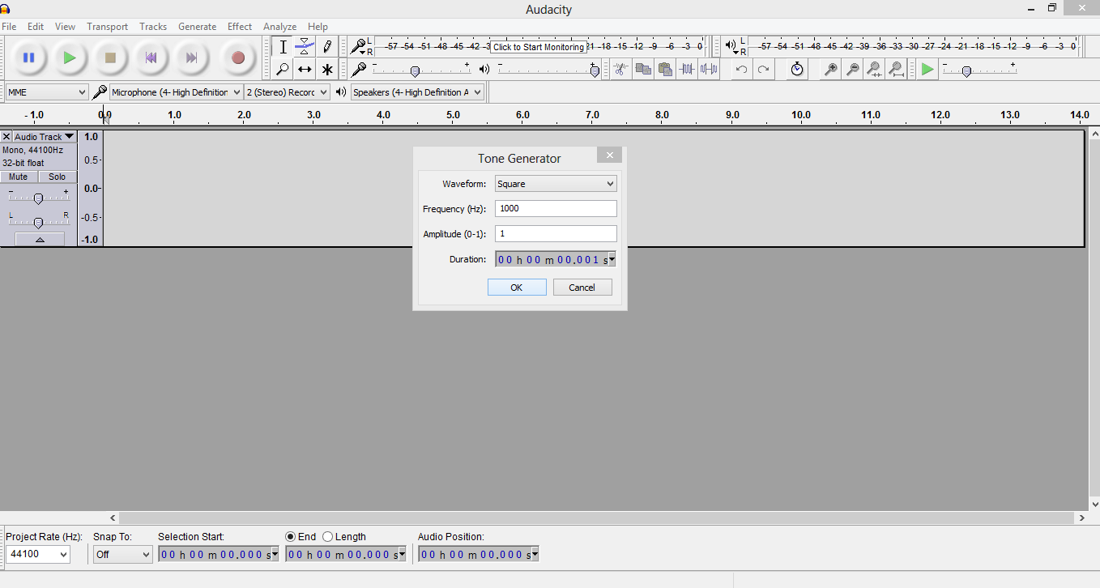
Task: Click Cancel in the Tone Generator dialog
Action: (x=582, y=288)
